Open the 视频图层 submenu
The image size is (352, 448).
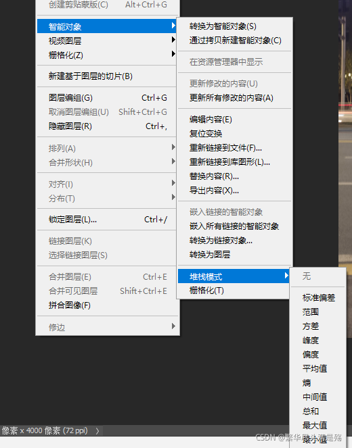pyautogui.click(x=107, y=41)
